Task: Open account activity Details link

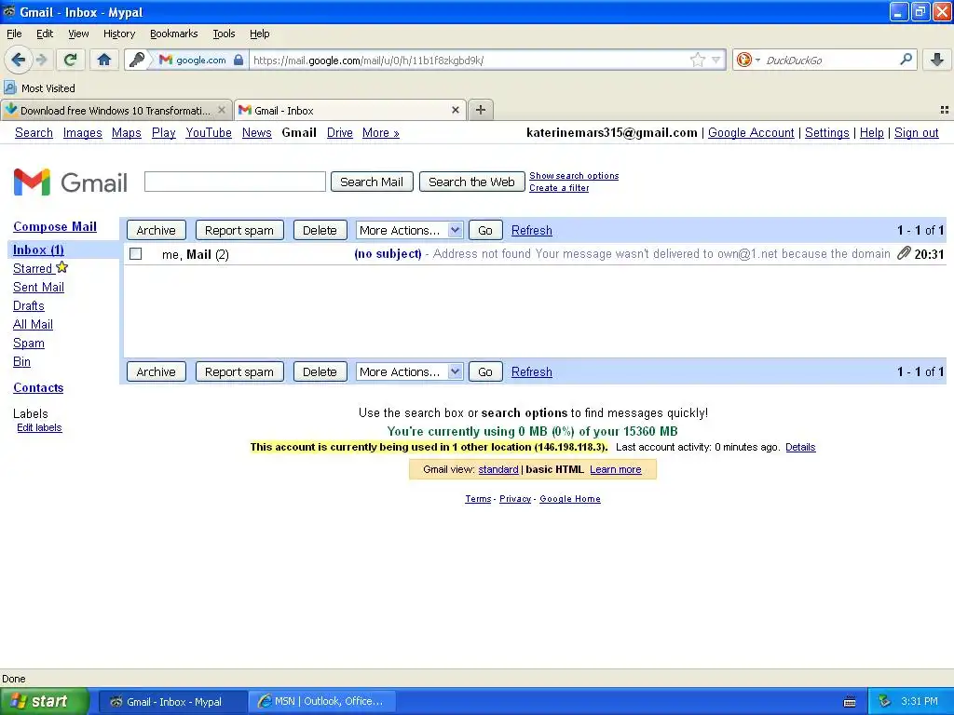Action: point(800,447)
